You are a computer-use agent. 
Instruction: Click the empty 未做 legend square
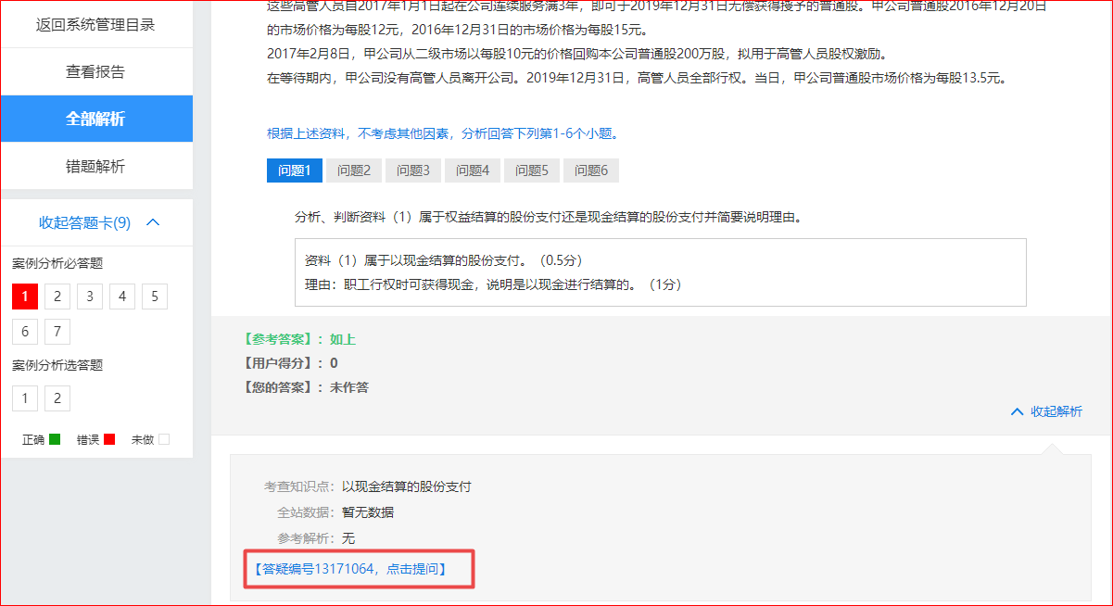(x=164, y=439)
